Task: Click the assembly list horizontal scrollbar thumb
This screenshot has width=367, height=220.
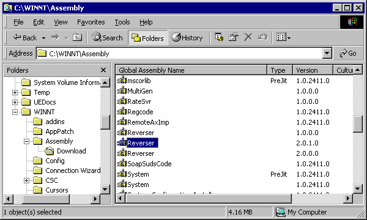Action: tap(209, 199)
